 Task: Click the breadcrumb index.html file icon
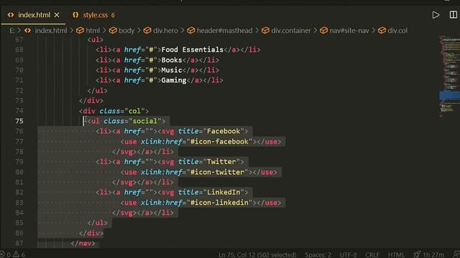(28, 30)
